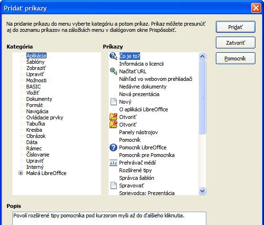Pick the 'Nová prezentácia' command
264x225 pixels.
pos(139,94)
